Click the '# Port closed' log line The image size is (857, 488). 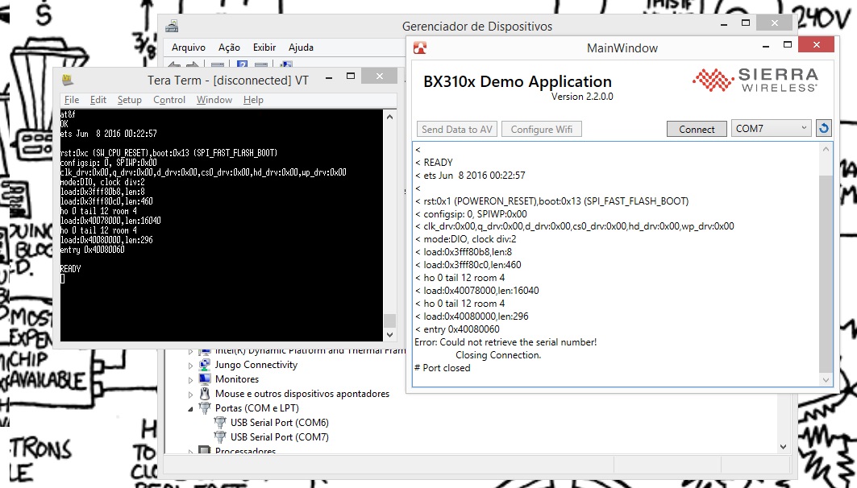point(442,368)
